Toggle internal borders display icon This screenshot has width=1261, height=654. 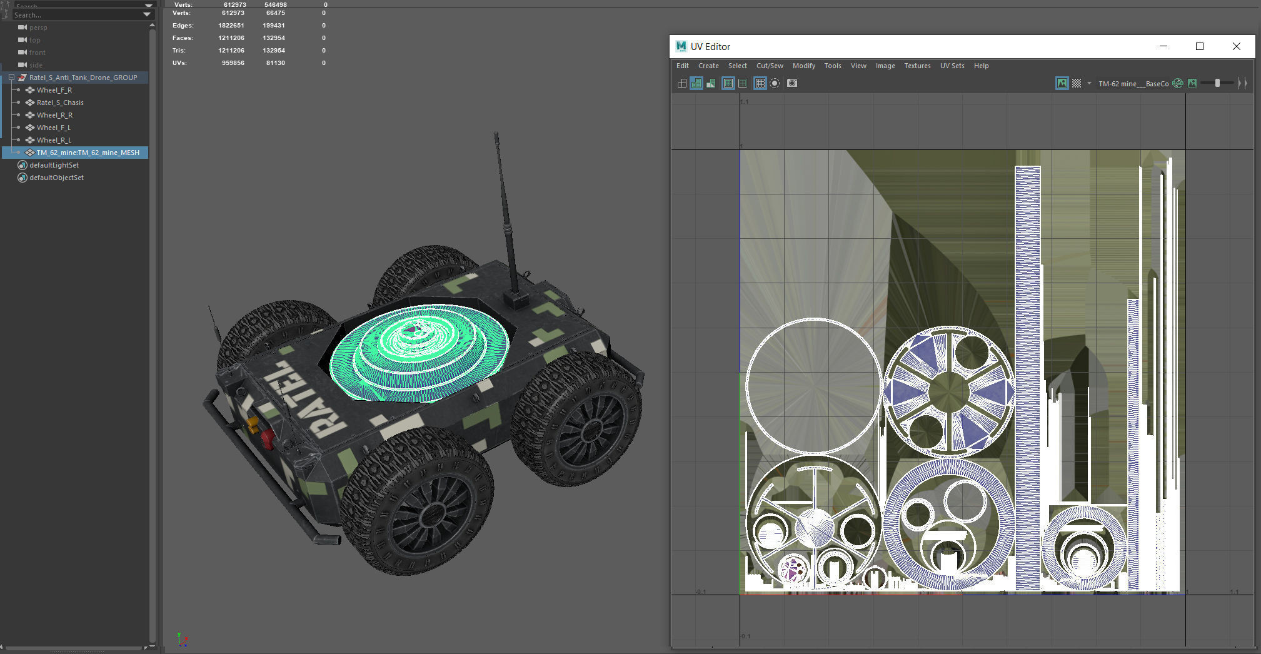(x=743, y=83)
